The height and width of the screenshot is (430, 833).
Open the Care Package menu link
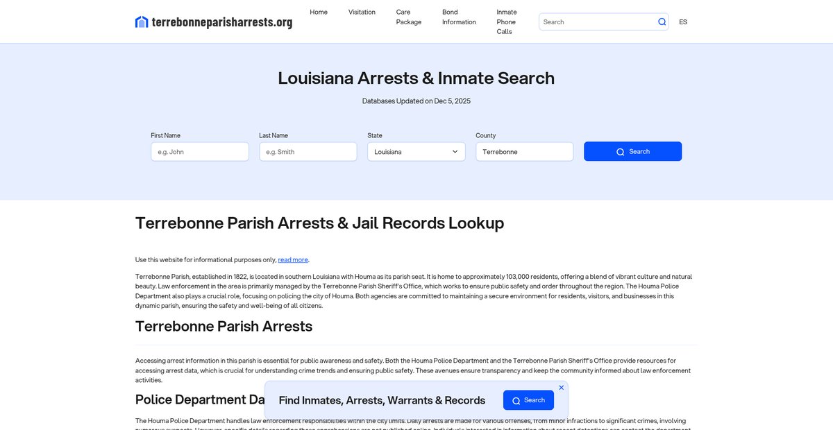409,17
